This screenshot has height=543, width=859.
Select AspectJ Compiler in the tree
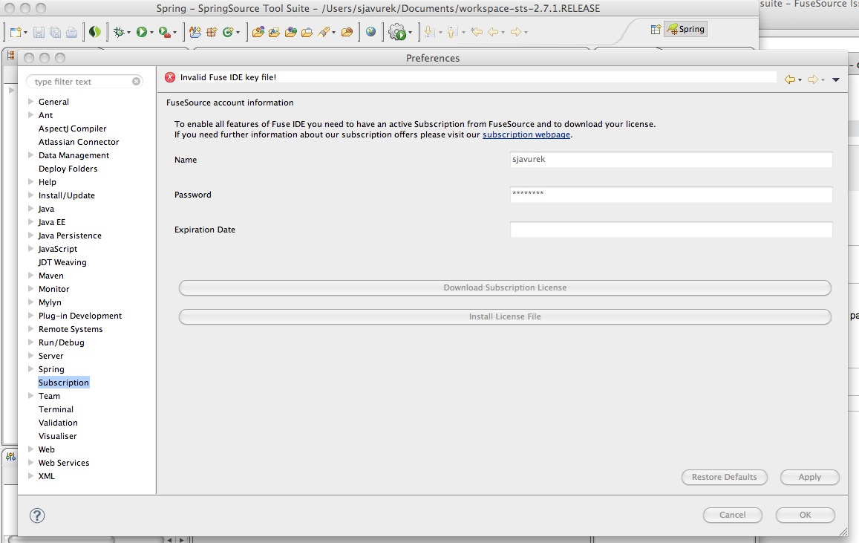coord(72,129)
